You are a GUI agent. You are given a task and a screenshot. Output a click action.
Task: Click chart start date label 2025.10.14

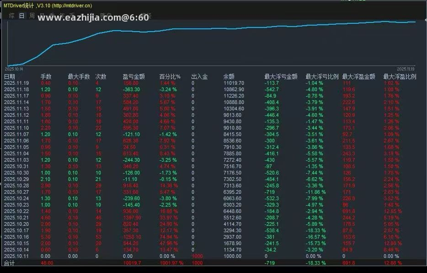pos(14,69)
